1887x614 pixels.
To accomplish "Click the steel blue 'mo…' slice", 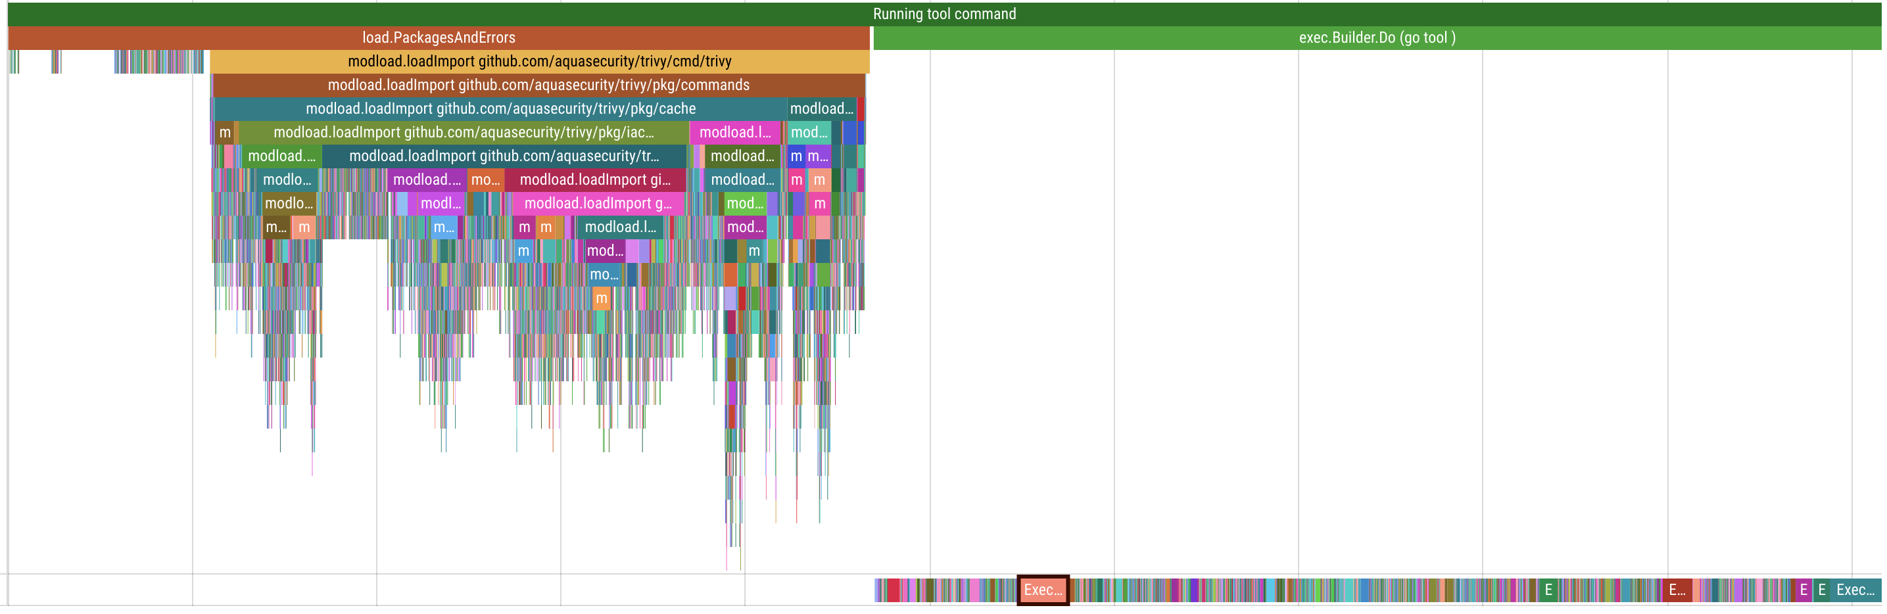I will (x=605, y=274).
